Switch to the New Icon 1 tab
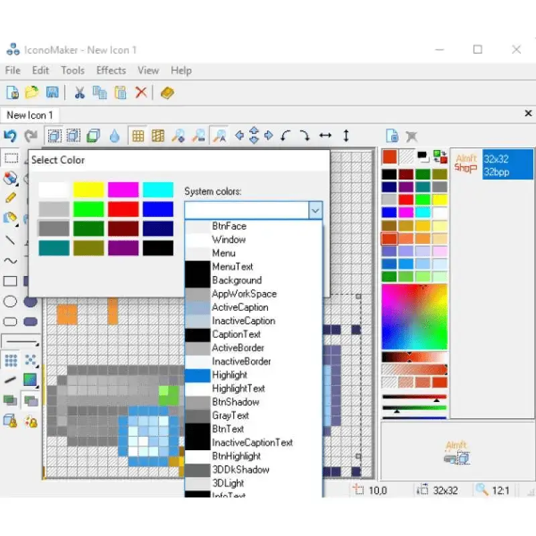This screenshot has width=536, height=536. (29, 115)
